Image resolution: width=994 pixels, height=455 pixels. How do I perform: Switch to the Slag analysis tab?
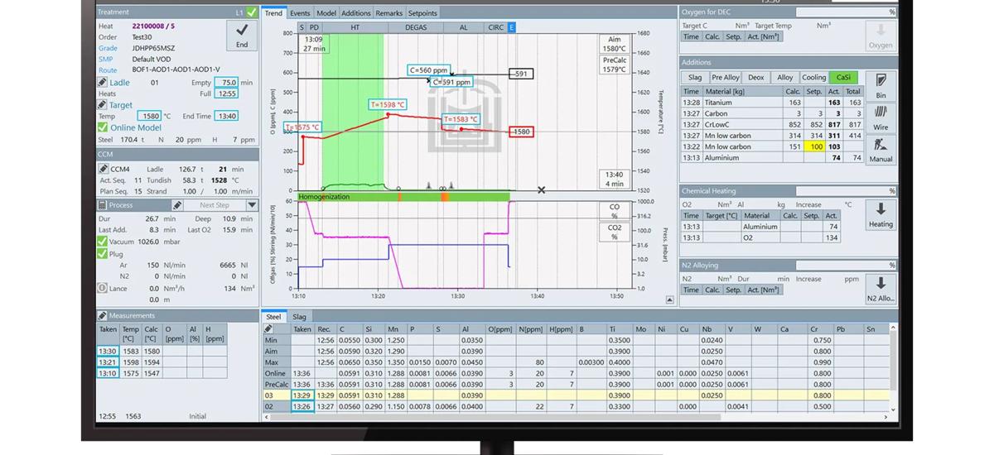[299, 317]
